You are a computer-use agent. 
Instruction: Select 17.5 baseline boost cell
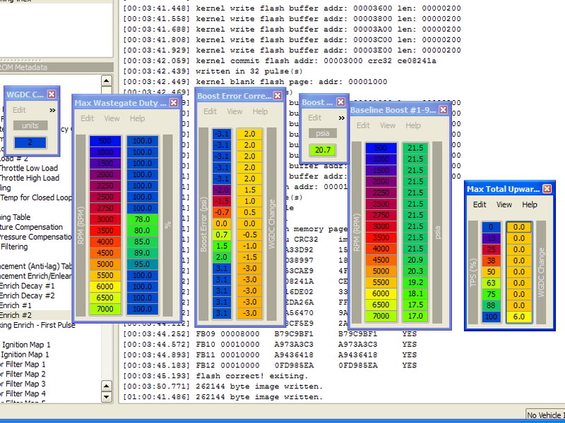click(415, 305)
